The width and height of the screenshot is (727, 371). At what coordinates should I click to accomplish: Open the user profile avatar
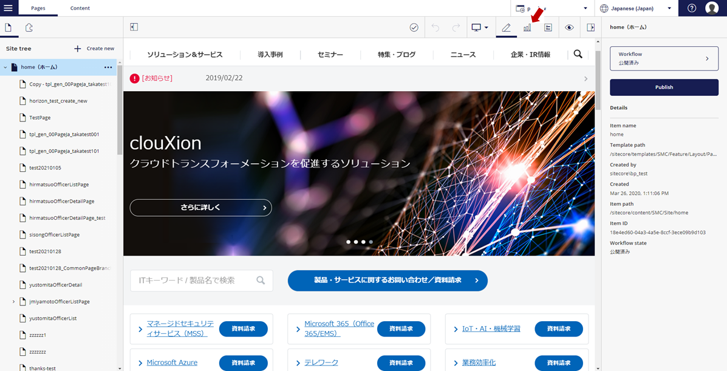pyautogui.click(x=712, y=9)
